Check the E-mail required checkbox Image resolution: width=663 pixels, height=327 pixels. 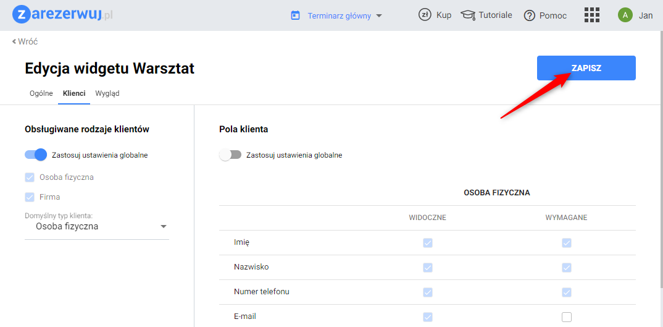click(567, 317)
